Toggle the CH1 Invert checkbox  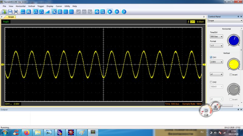[231, 74]
